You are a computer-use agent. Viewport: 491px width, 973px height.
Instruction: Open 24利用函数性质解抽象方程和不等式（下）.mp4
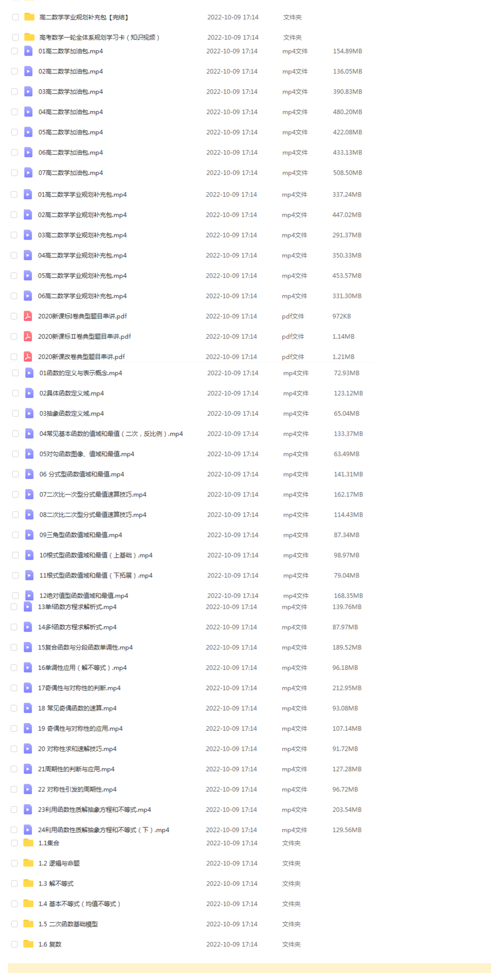(104, 830)
